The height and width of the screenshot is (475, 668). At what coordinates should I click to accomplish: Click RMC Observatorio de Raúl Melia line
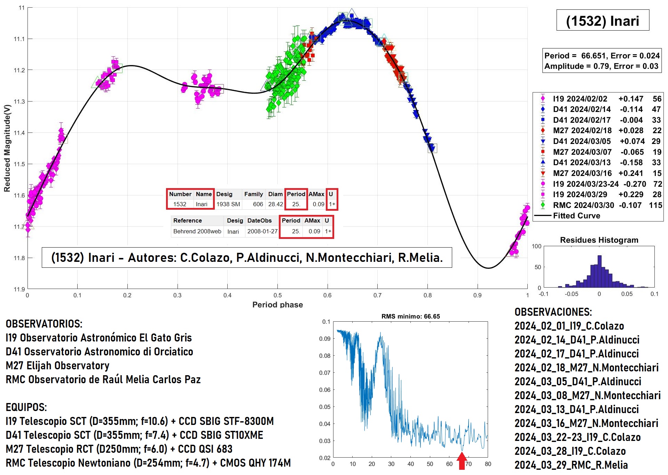tap(103, 379)
